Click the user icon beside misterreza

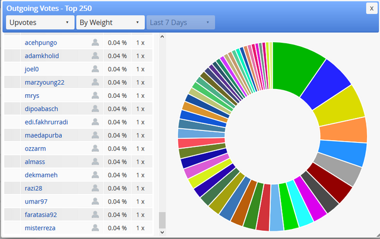pos(95,228)
